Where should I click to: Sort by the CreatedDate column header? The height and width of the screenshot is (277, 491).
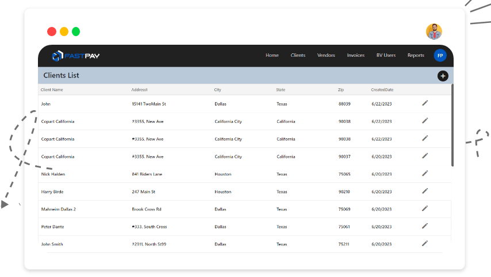(x=382, y=90)
